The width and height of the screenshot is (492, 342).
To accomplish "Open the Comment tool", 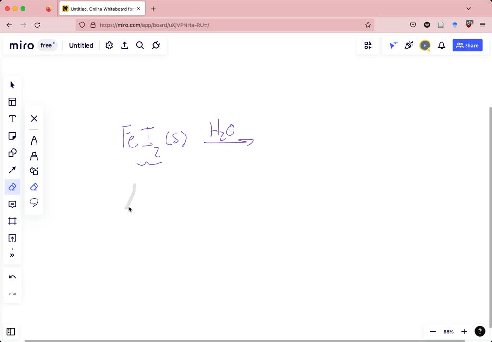I will click(12, 204).
